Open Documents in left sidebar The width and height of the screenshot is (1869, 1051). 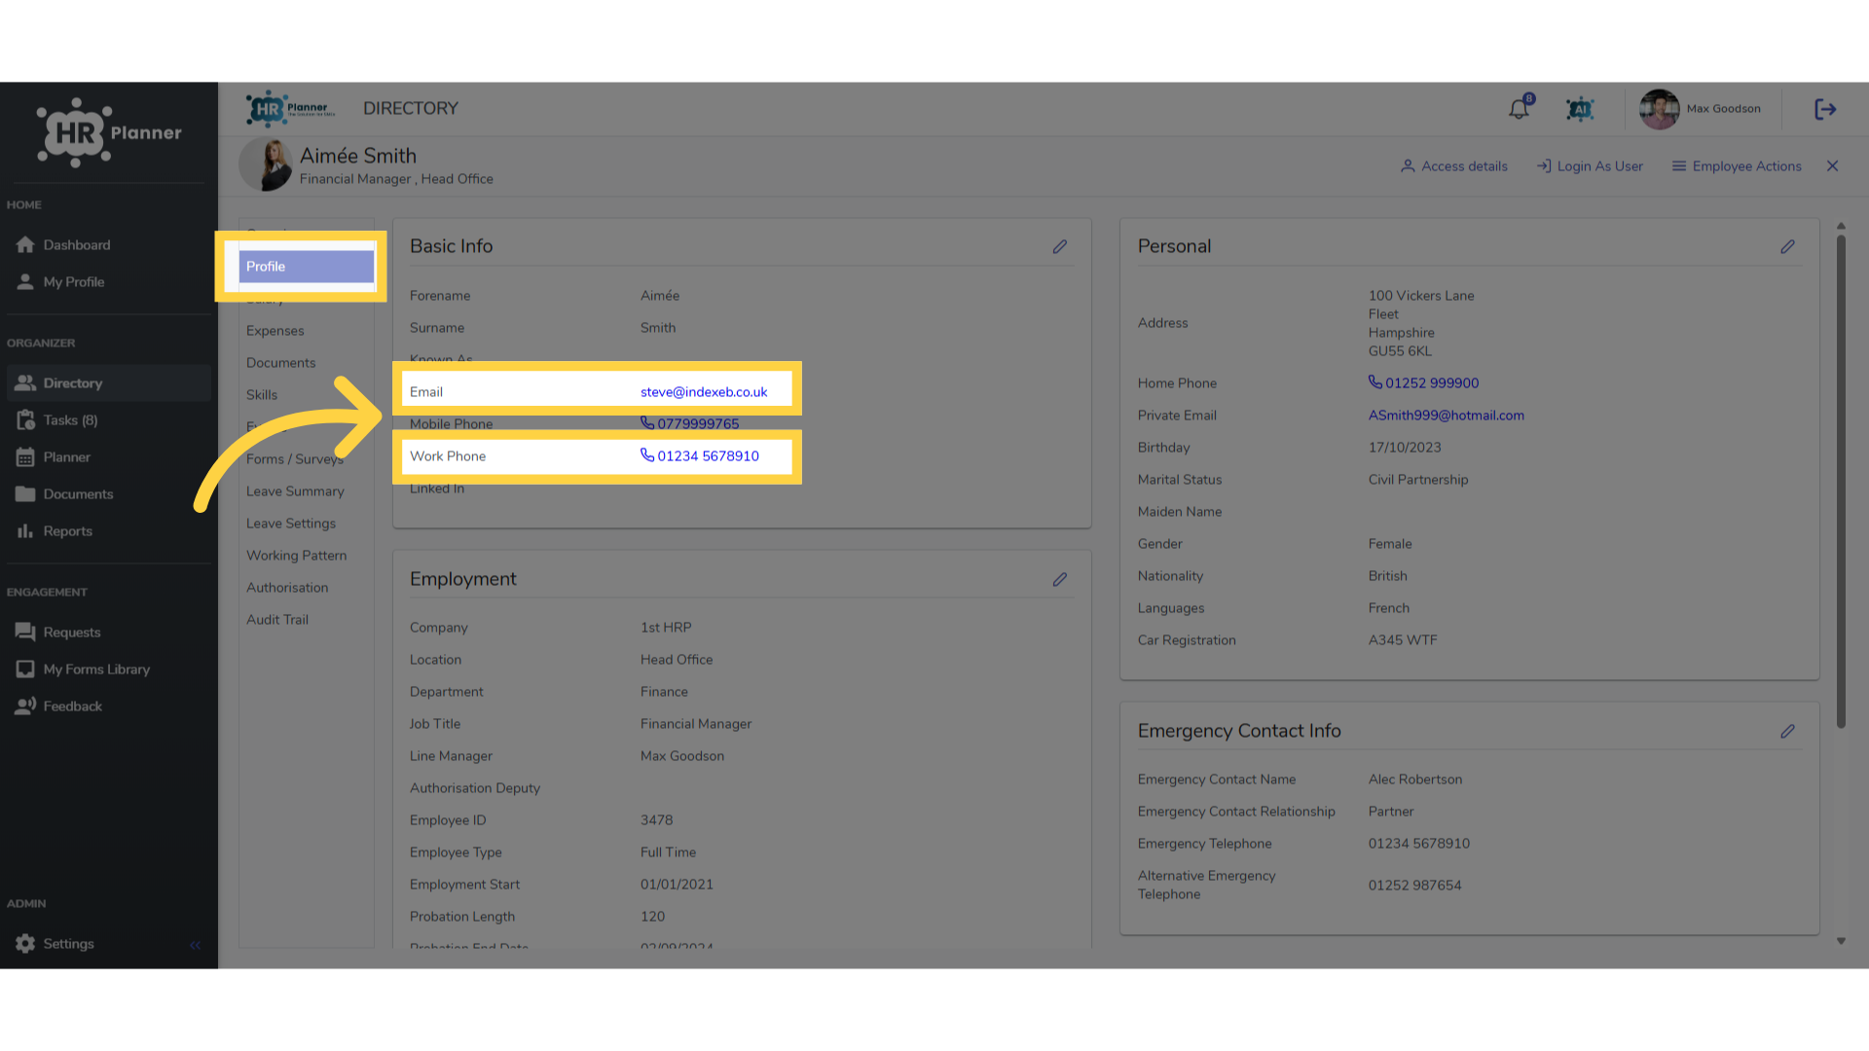tap(108, 494)
